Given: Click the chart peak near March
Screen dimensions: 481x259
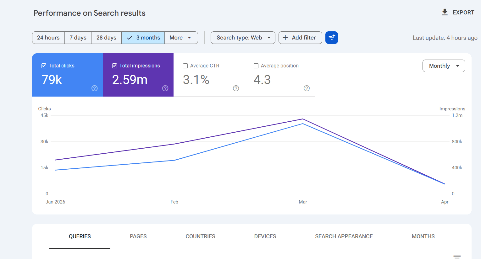Looking at the screenshot, I should point(303,119).
